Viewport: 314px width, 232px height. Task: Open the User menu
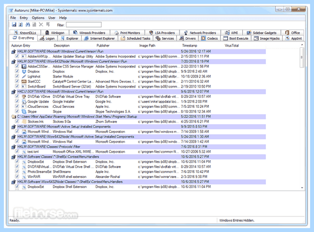coord(52,18)
